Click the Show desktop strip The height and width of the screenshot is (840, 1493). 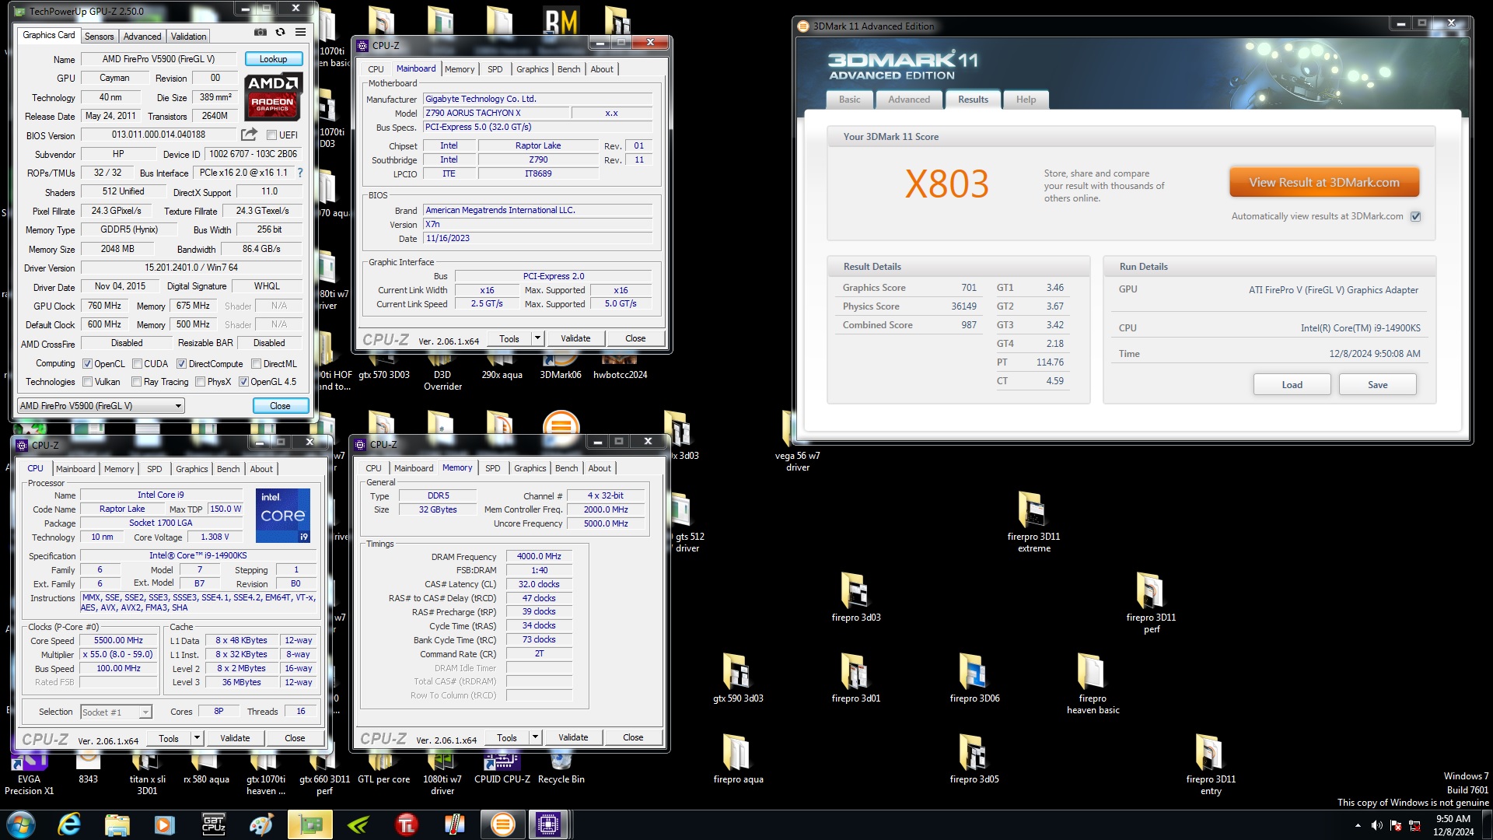point(1487,824)
